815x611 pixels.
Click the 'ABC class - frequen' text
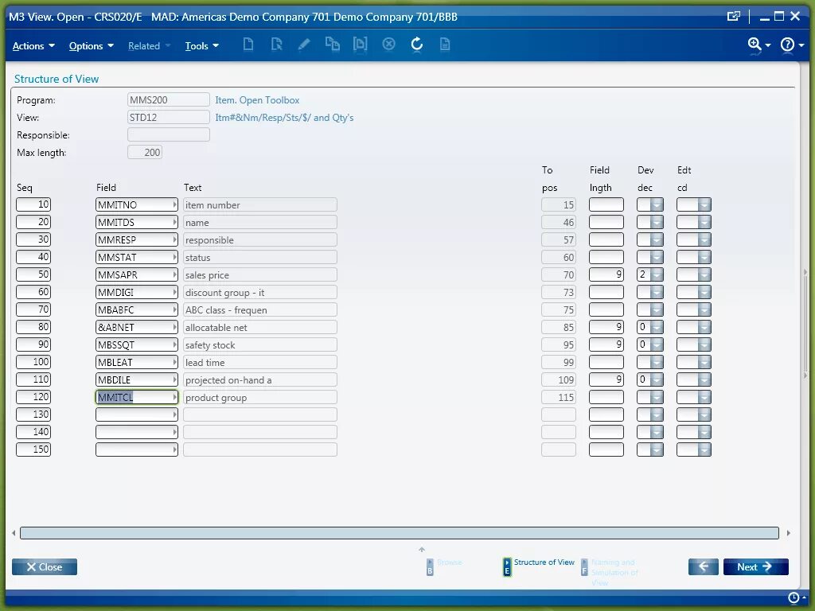tap(226, 310)
